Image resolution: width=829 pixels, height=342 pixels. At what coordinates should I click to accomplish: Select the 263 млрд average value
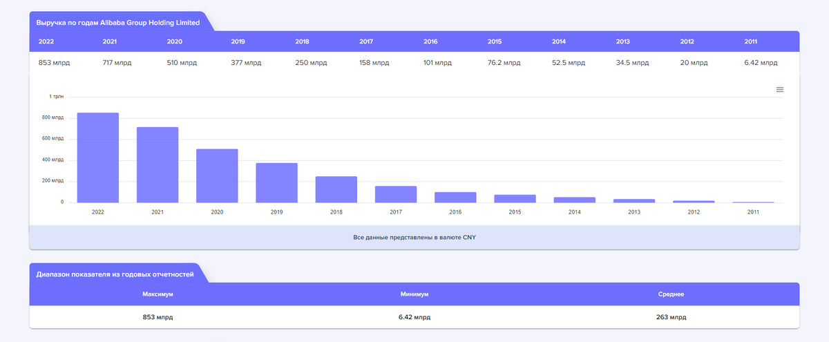tap(671, 317)
